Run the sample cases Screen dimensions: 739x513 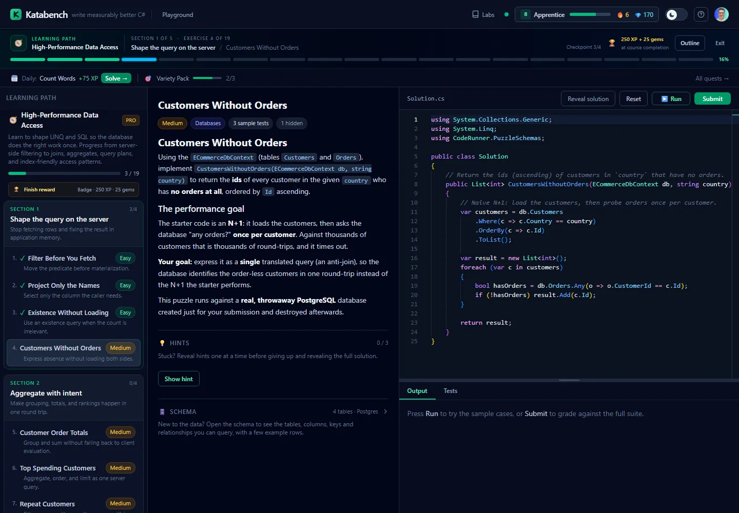671,99
